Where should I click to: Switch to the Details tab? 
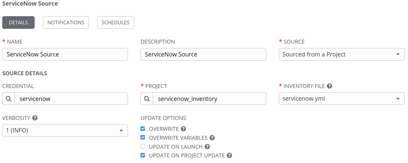18,23
